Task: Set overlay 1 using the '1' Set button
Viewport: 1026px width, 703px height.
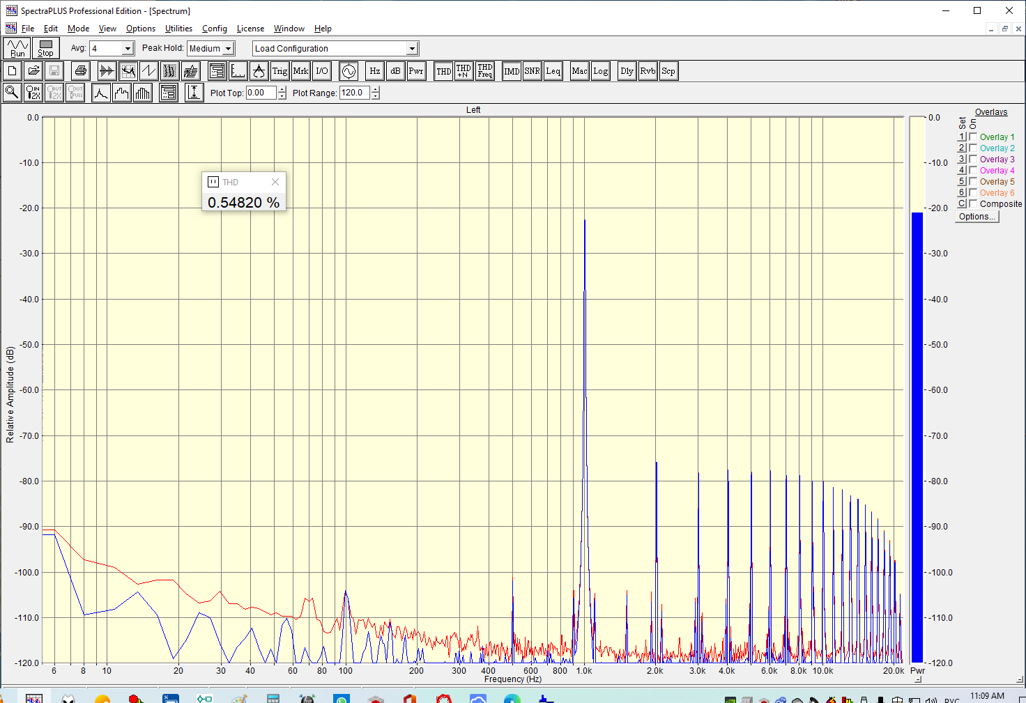Action: tap(962, 137)
